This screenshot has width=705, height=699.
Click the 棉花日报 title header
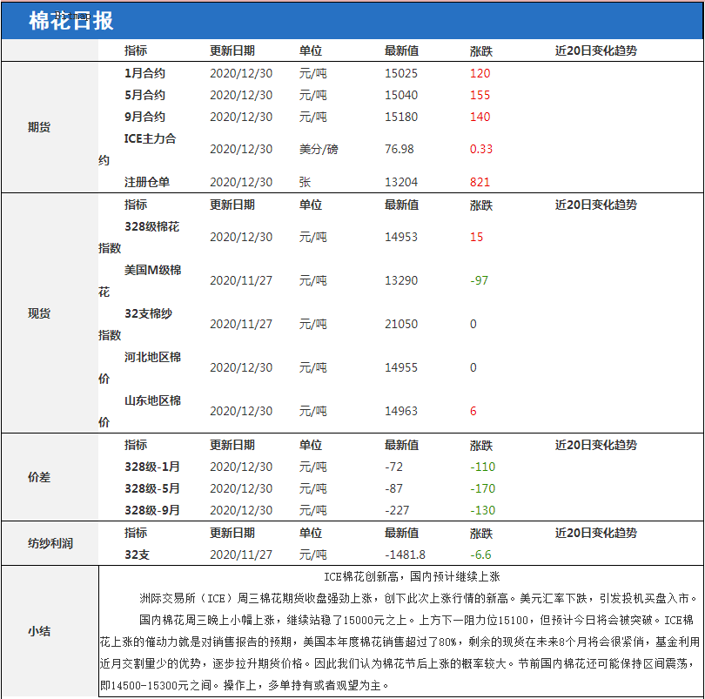tap(70, 21)
